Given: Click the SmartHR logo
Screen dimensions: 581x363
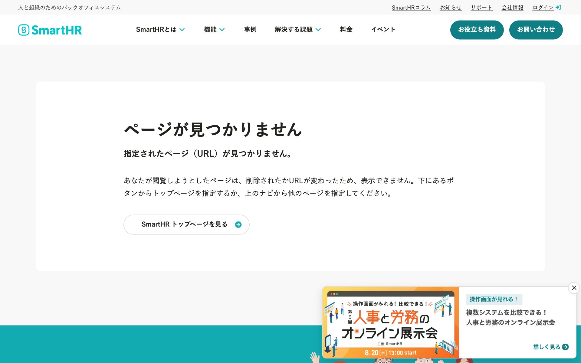Looking at the screenshot, I should [50, 30].
